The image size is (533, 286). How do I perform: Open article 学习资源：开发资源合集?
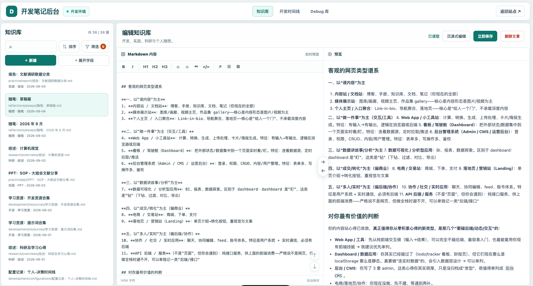pyautogui.click(x=57, y=204)
